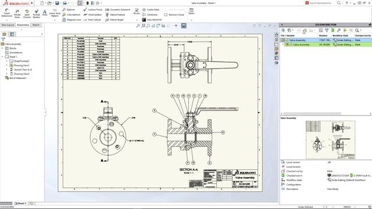Select the Smart Dimension tool
This screenshot has width=372, height=209.
click(6, 13)
